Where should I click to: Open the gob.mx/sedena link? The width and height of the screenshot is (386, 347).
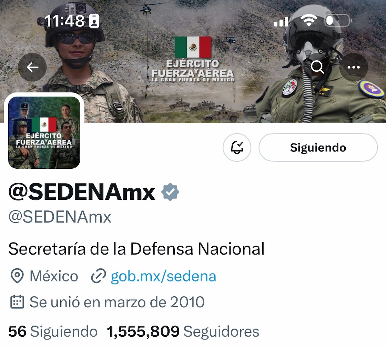click(163, 276)
